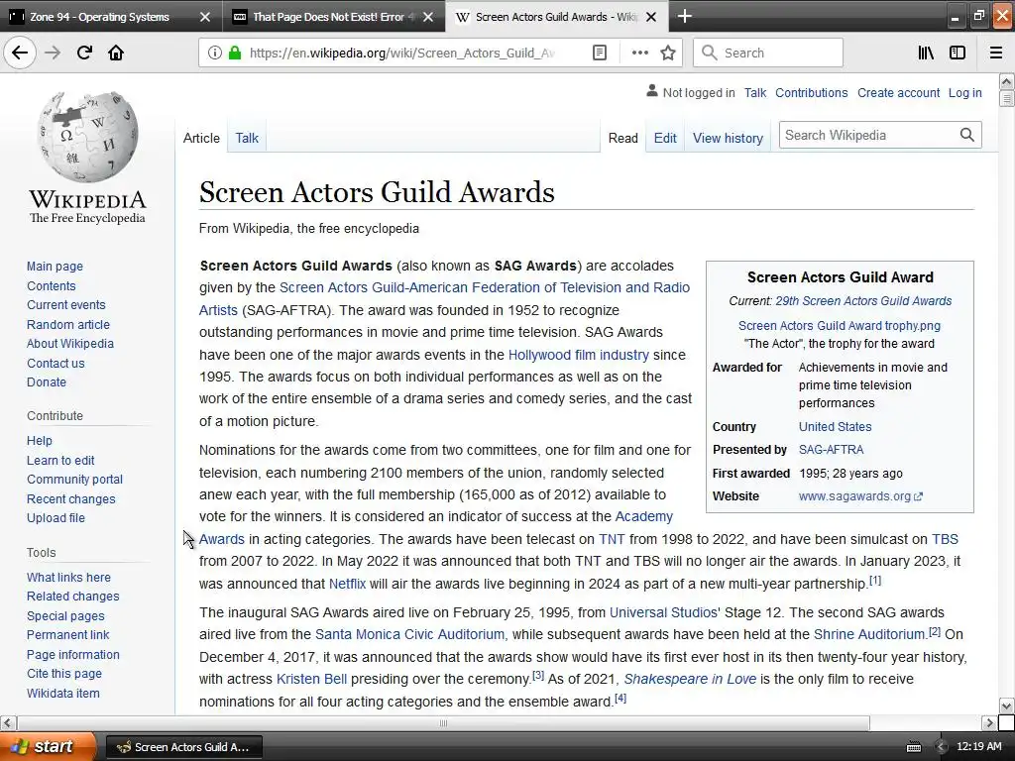Open Cite this page link
The image size is (1015, 761).
tap(64, 674)
